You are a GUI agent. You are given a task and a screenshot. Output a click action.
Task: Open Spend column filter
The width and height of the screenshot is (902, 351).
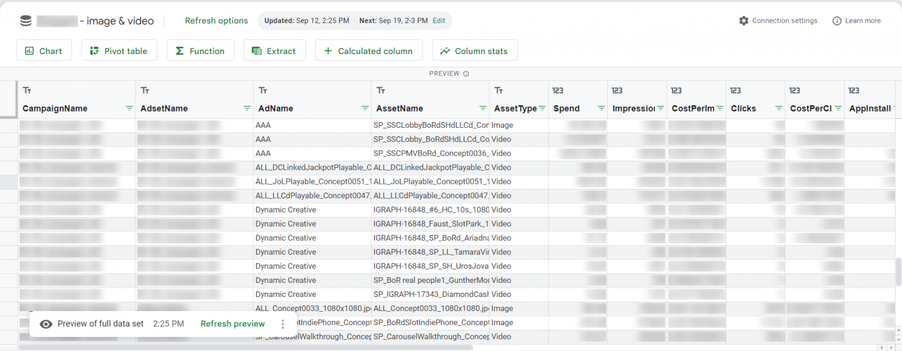tap(601, 108)
